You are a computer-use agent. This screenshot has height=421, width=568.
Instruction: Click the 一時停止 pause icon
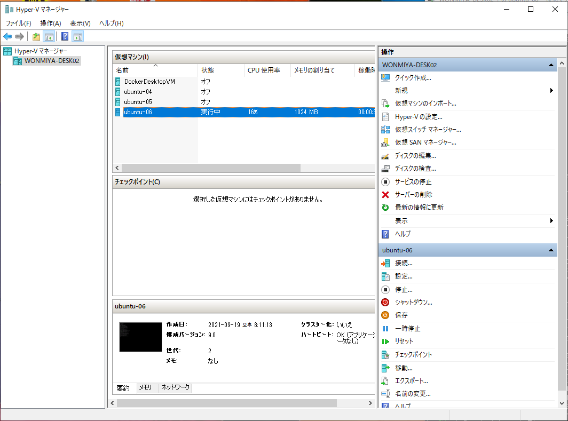[x=385, y=329]
